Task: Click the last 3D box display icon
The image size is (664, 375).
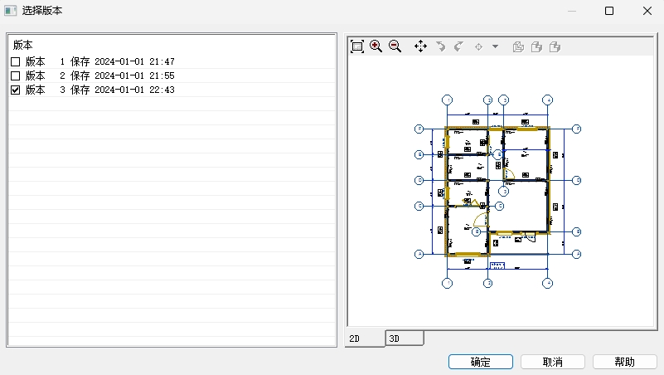Action: (555, 46)
